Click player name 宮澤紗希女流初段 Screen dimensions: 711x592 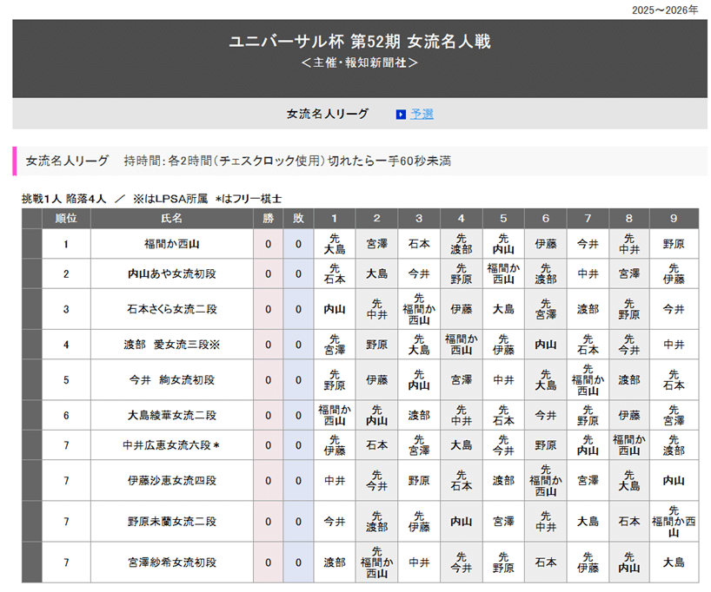pos(172,562)
